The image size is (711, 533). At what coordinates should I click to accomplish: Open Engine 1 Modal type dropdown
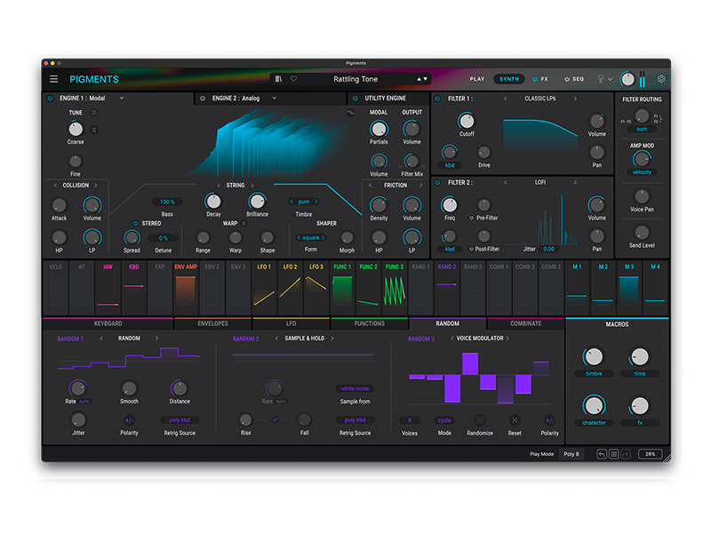tap(122, 99)
